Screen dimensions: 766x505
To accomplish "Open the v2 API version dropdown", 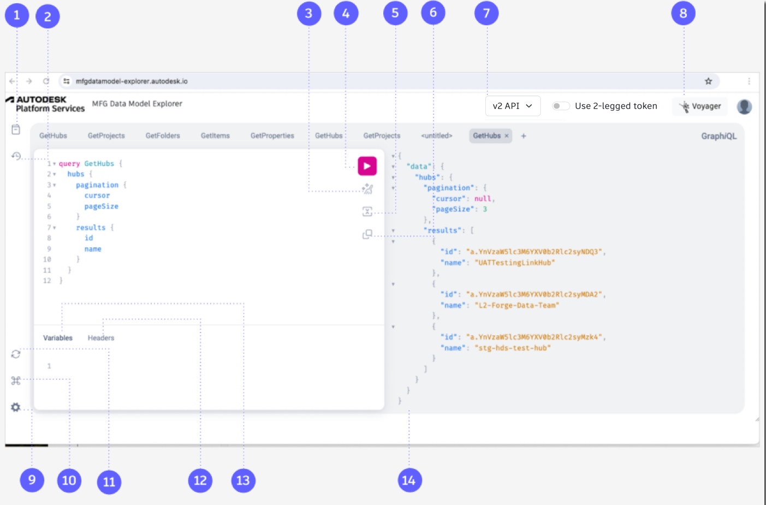I will (513, 106).
